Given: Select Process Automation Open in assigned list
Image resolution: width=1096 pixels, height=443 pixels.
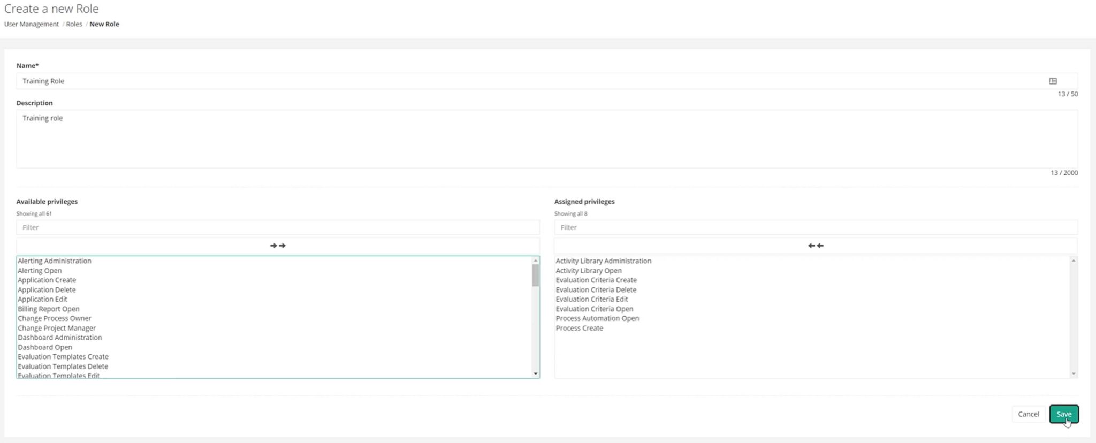Looking at the screenshot, I should 597,318.
